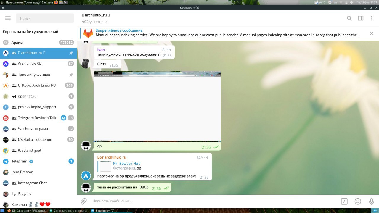Open the Архив folder

38,42
